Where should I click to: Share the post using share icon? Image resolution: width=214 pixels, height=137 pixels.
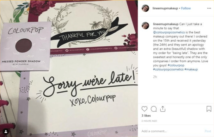(163, 109)
